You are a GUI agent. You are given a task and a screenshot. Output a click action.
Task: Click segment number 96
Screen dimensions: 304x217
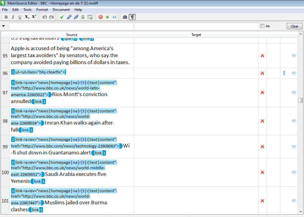point(5,73)
